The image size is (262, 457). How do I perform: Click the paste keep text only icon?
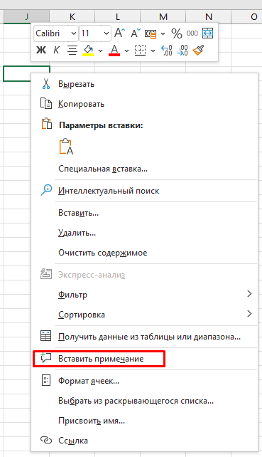pos(66,147)
